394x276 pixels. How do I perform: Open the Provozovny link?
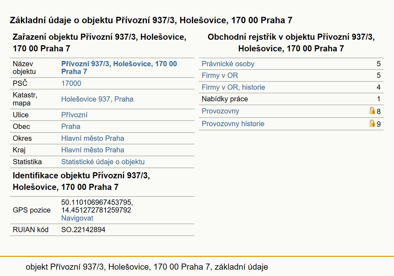pyautogui.click(x=220, y=111)
